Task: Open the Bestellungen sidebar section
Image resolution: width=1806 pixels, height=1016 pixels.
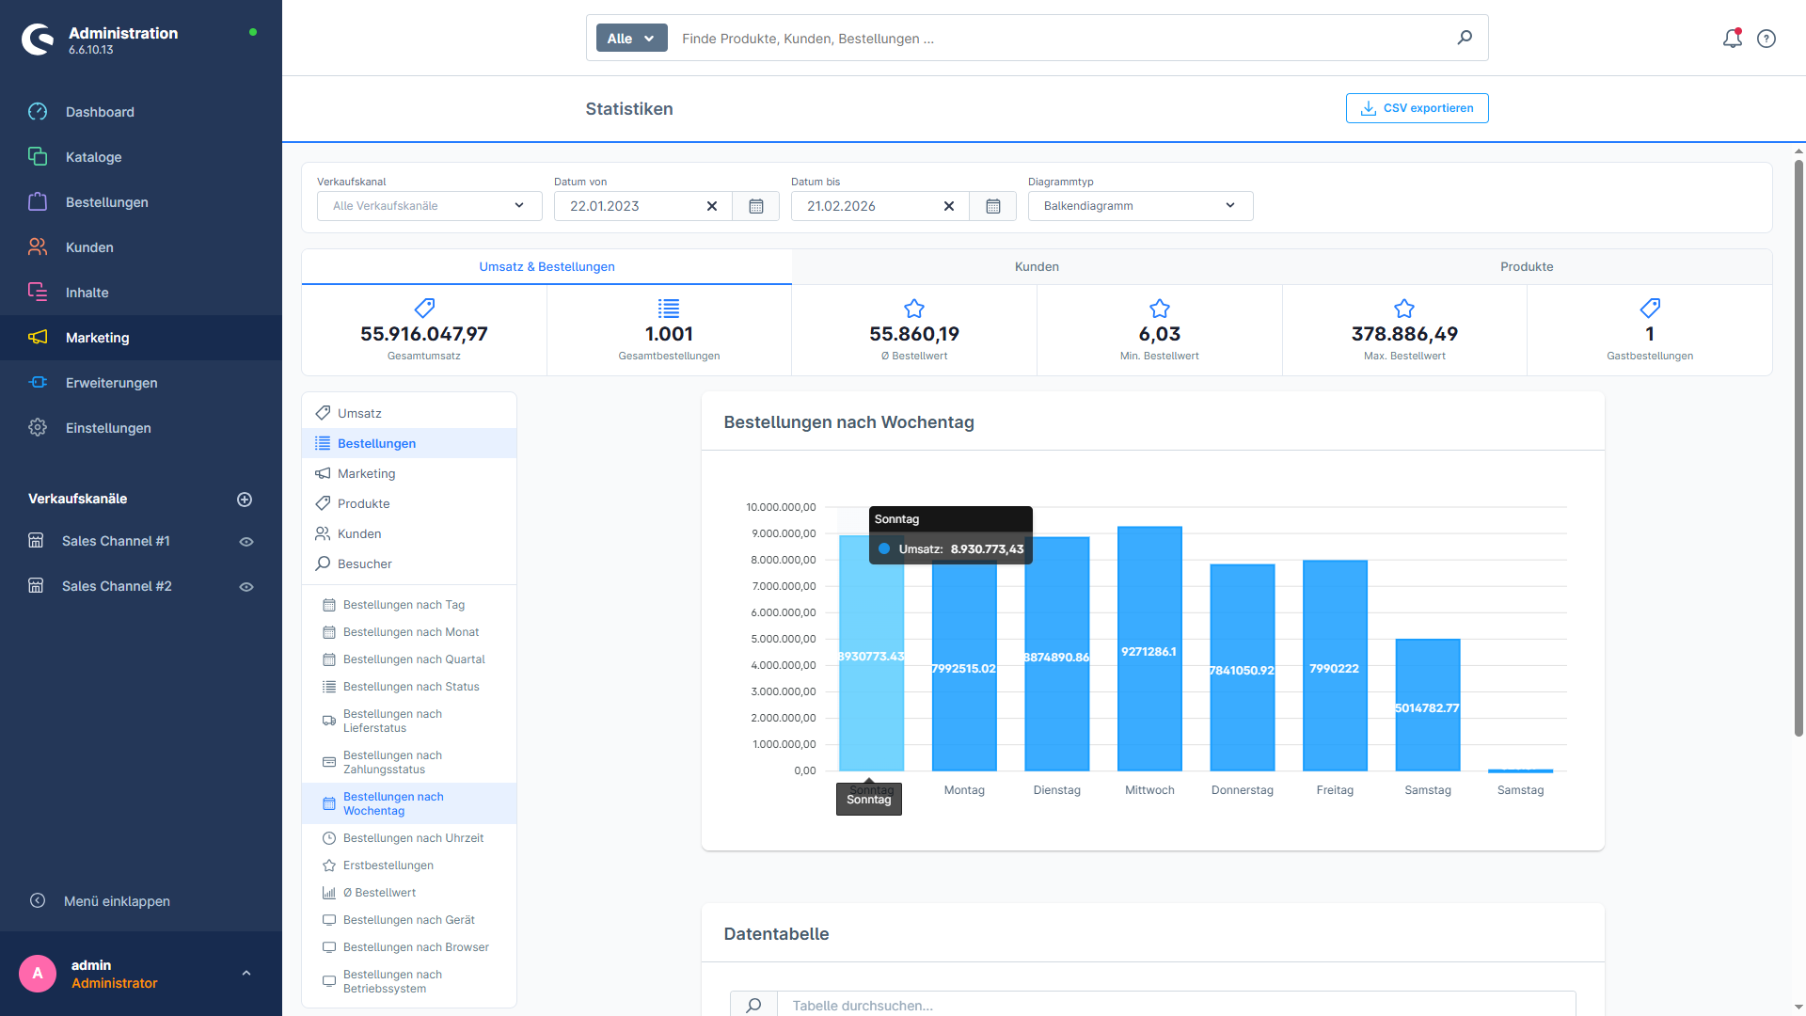Action: (106, 201)
